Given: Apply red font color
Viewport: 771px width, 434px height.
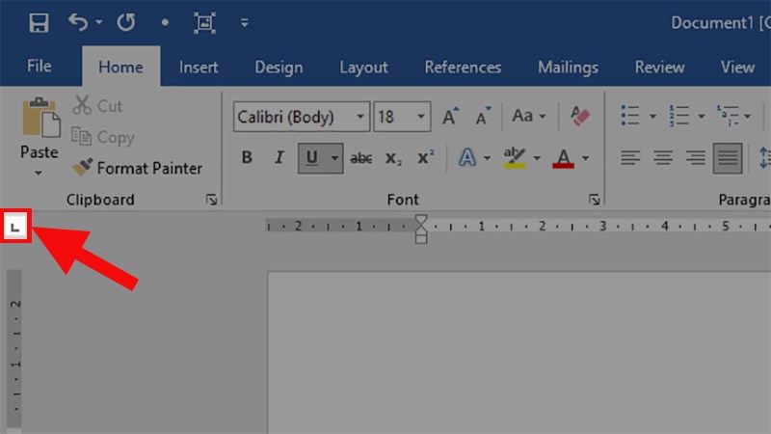Looking at the screenshot, I should pyautogui.click(x=564, y=157).
